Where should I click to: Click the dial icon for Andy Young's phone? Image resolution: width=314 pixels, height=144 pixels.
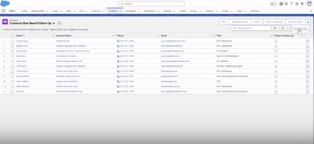click(x=118, y=41)
